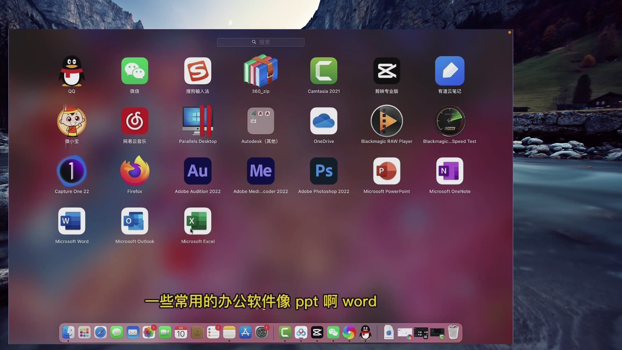Launch Adobe Audition 2022

pos(198,171)
